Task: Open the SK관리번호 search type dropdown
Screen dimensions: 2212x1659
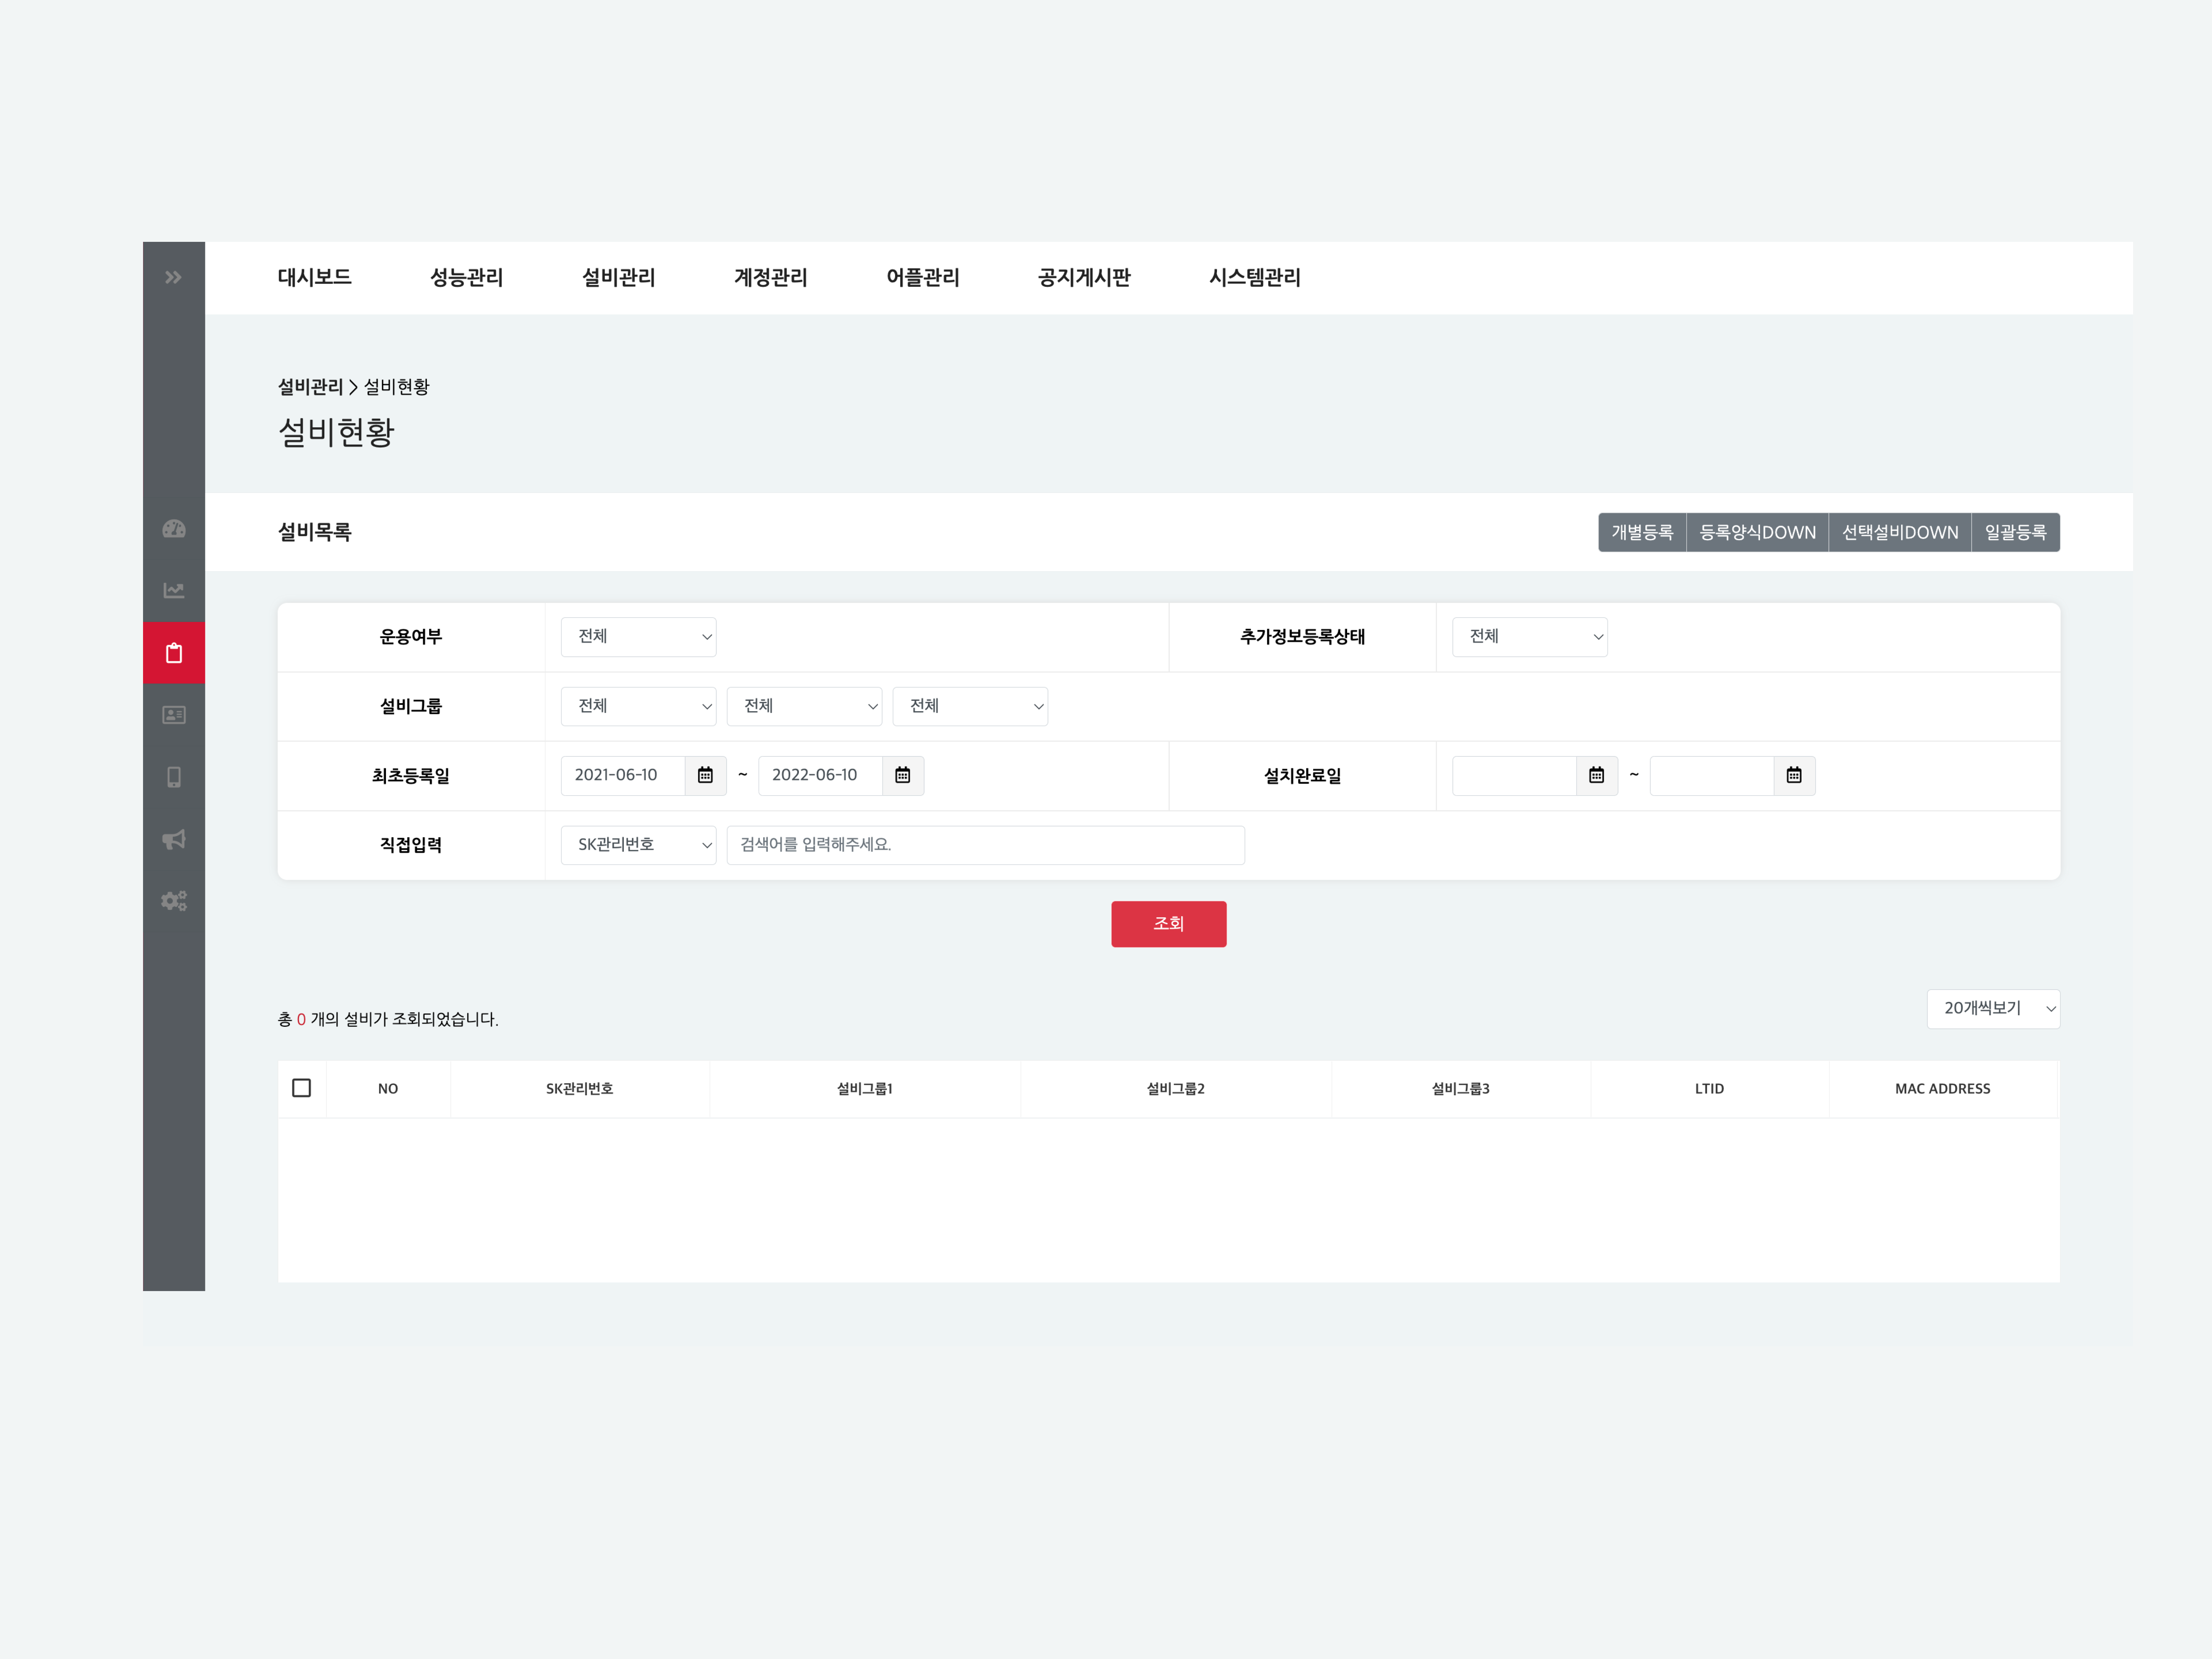Action: (x=638, y=845)
